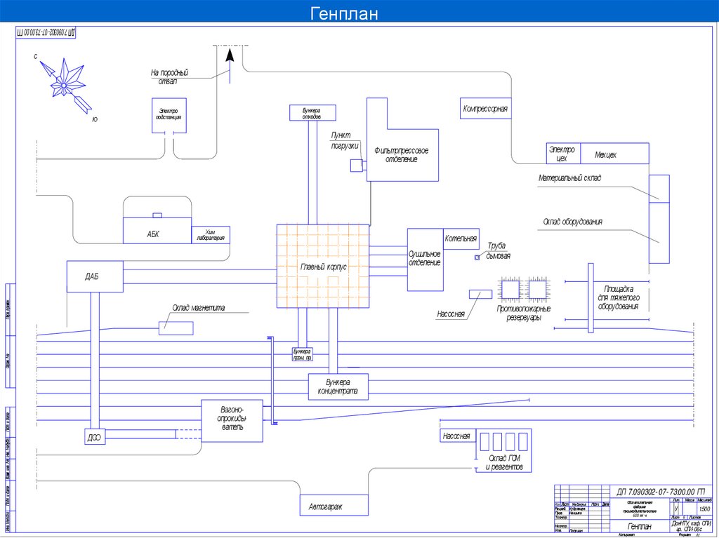This screenshot has height=538, width=719.
Task: Click the ДСО box
Action: pyautogui.click(x=95, y=437)
